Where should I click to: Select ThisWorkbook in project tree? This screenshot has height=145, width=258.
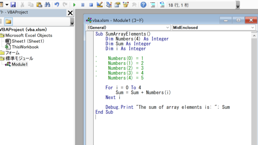pyautogui.click(x=25, y=47)
